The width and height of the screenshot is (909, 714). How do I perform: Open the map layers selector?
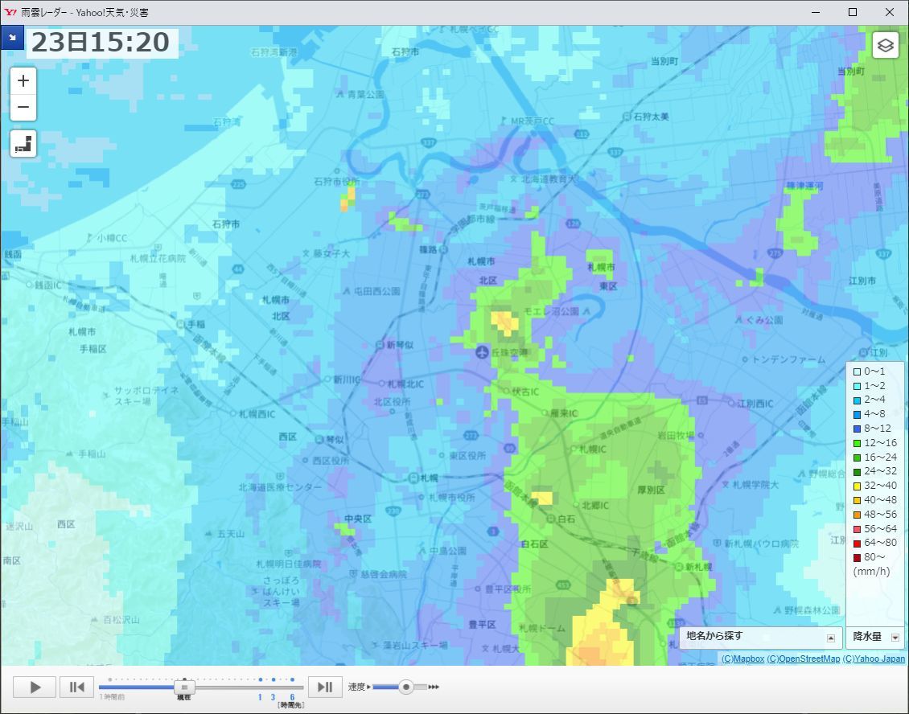click(x=885, y=45)
